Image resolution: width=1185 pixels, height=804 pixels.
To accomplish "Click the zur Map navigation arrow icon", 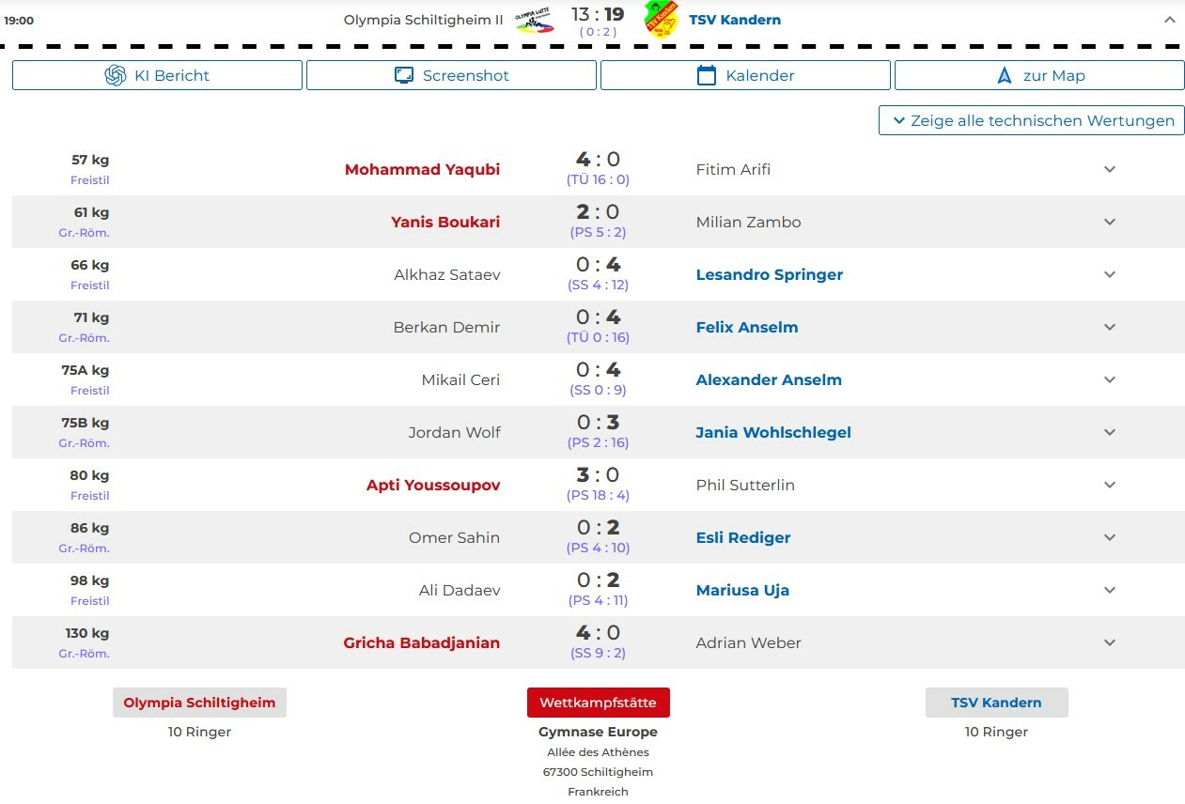I will point(1005,76).
